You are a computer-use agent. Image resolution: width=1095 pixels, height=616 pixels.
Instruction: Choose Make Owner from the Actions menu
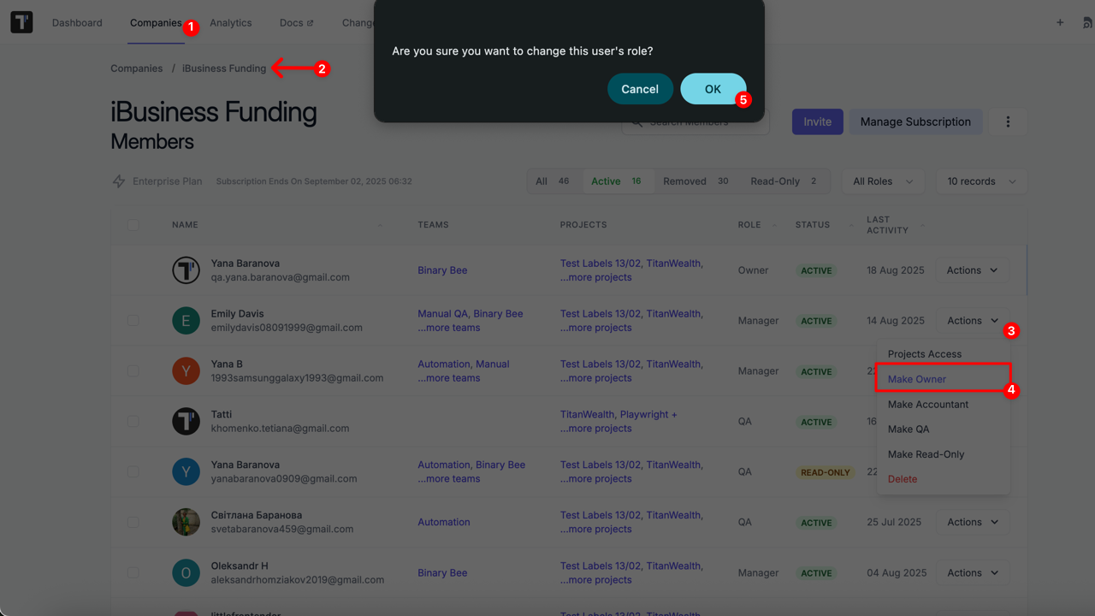coord(917,379)
